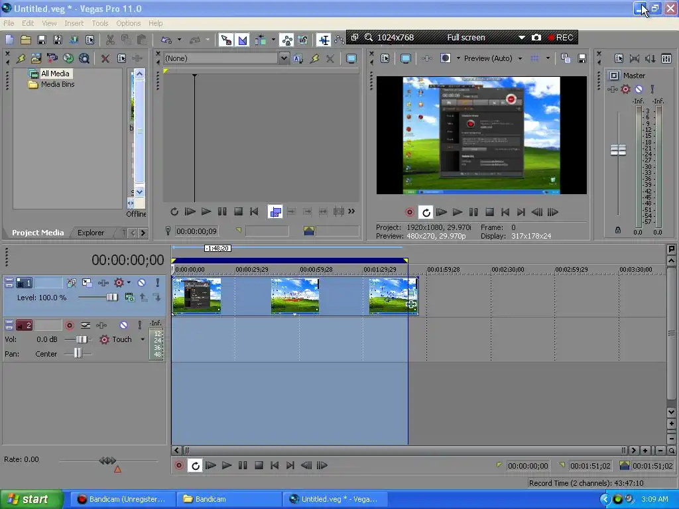The image size is (679, 509).
Task: Click the Save icon in main toolbar
Action: 42,40
